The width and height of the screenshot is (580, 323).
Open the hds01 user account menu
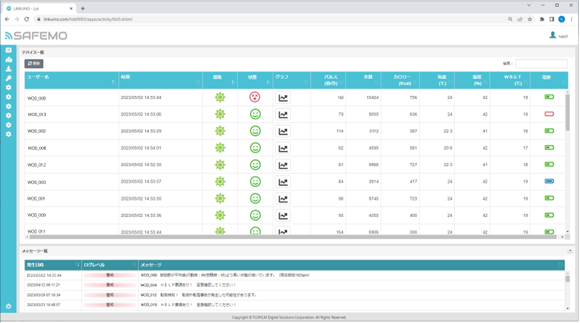point(559,36)
